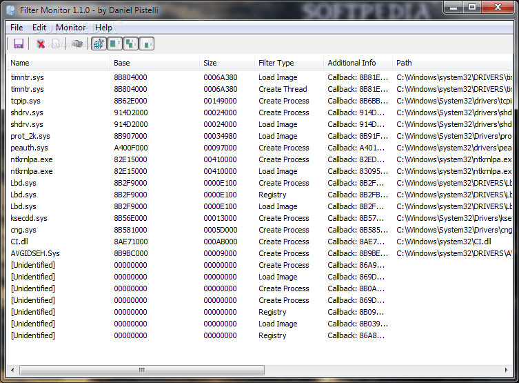Select shdrv.sys row with Load Image filter
Screen dimensions: 519x383
259,124
